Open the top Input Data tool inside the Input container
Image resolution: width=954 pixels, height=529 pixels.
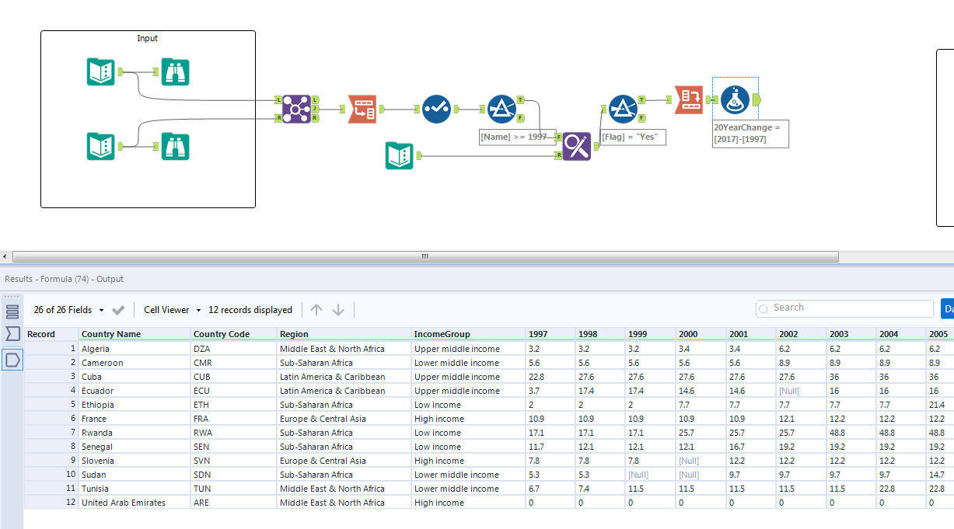tap(100, 71)
